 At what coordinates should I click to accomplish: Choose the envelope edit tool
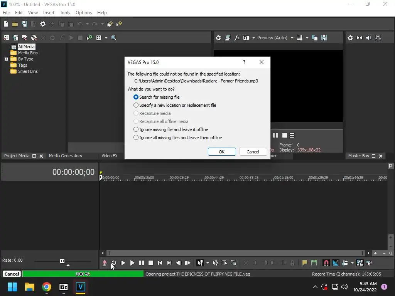point(215,263)
